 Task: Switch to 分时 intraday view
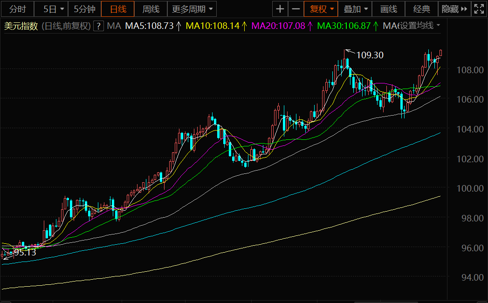point(18,9)
